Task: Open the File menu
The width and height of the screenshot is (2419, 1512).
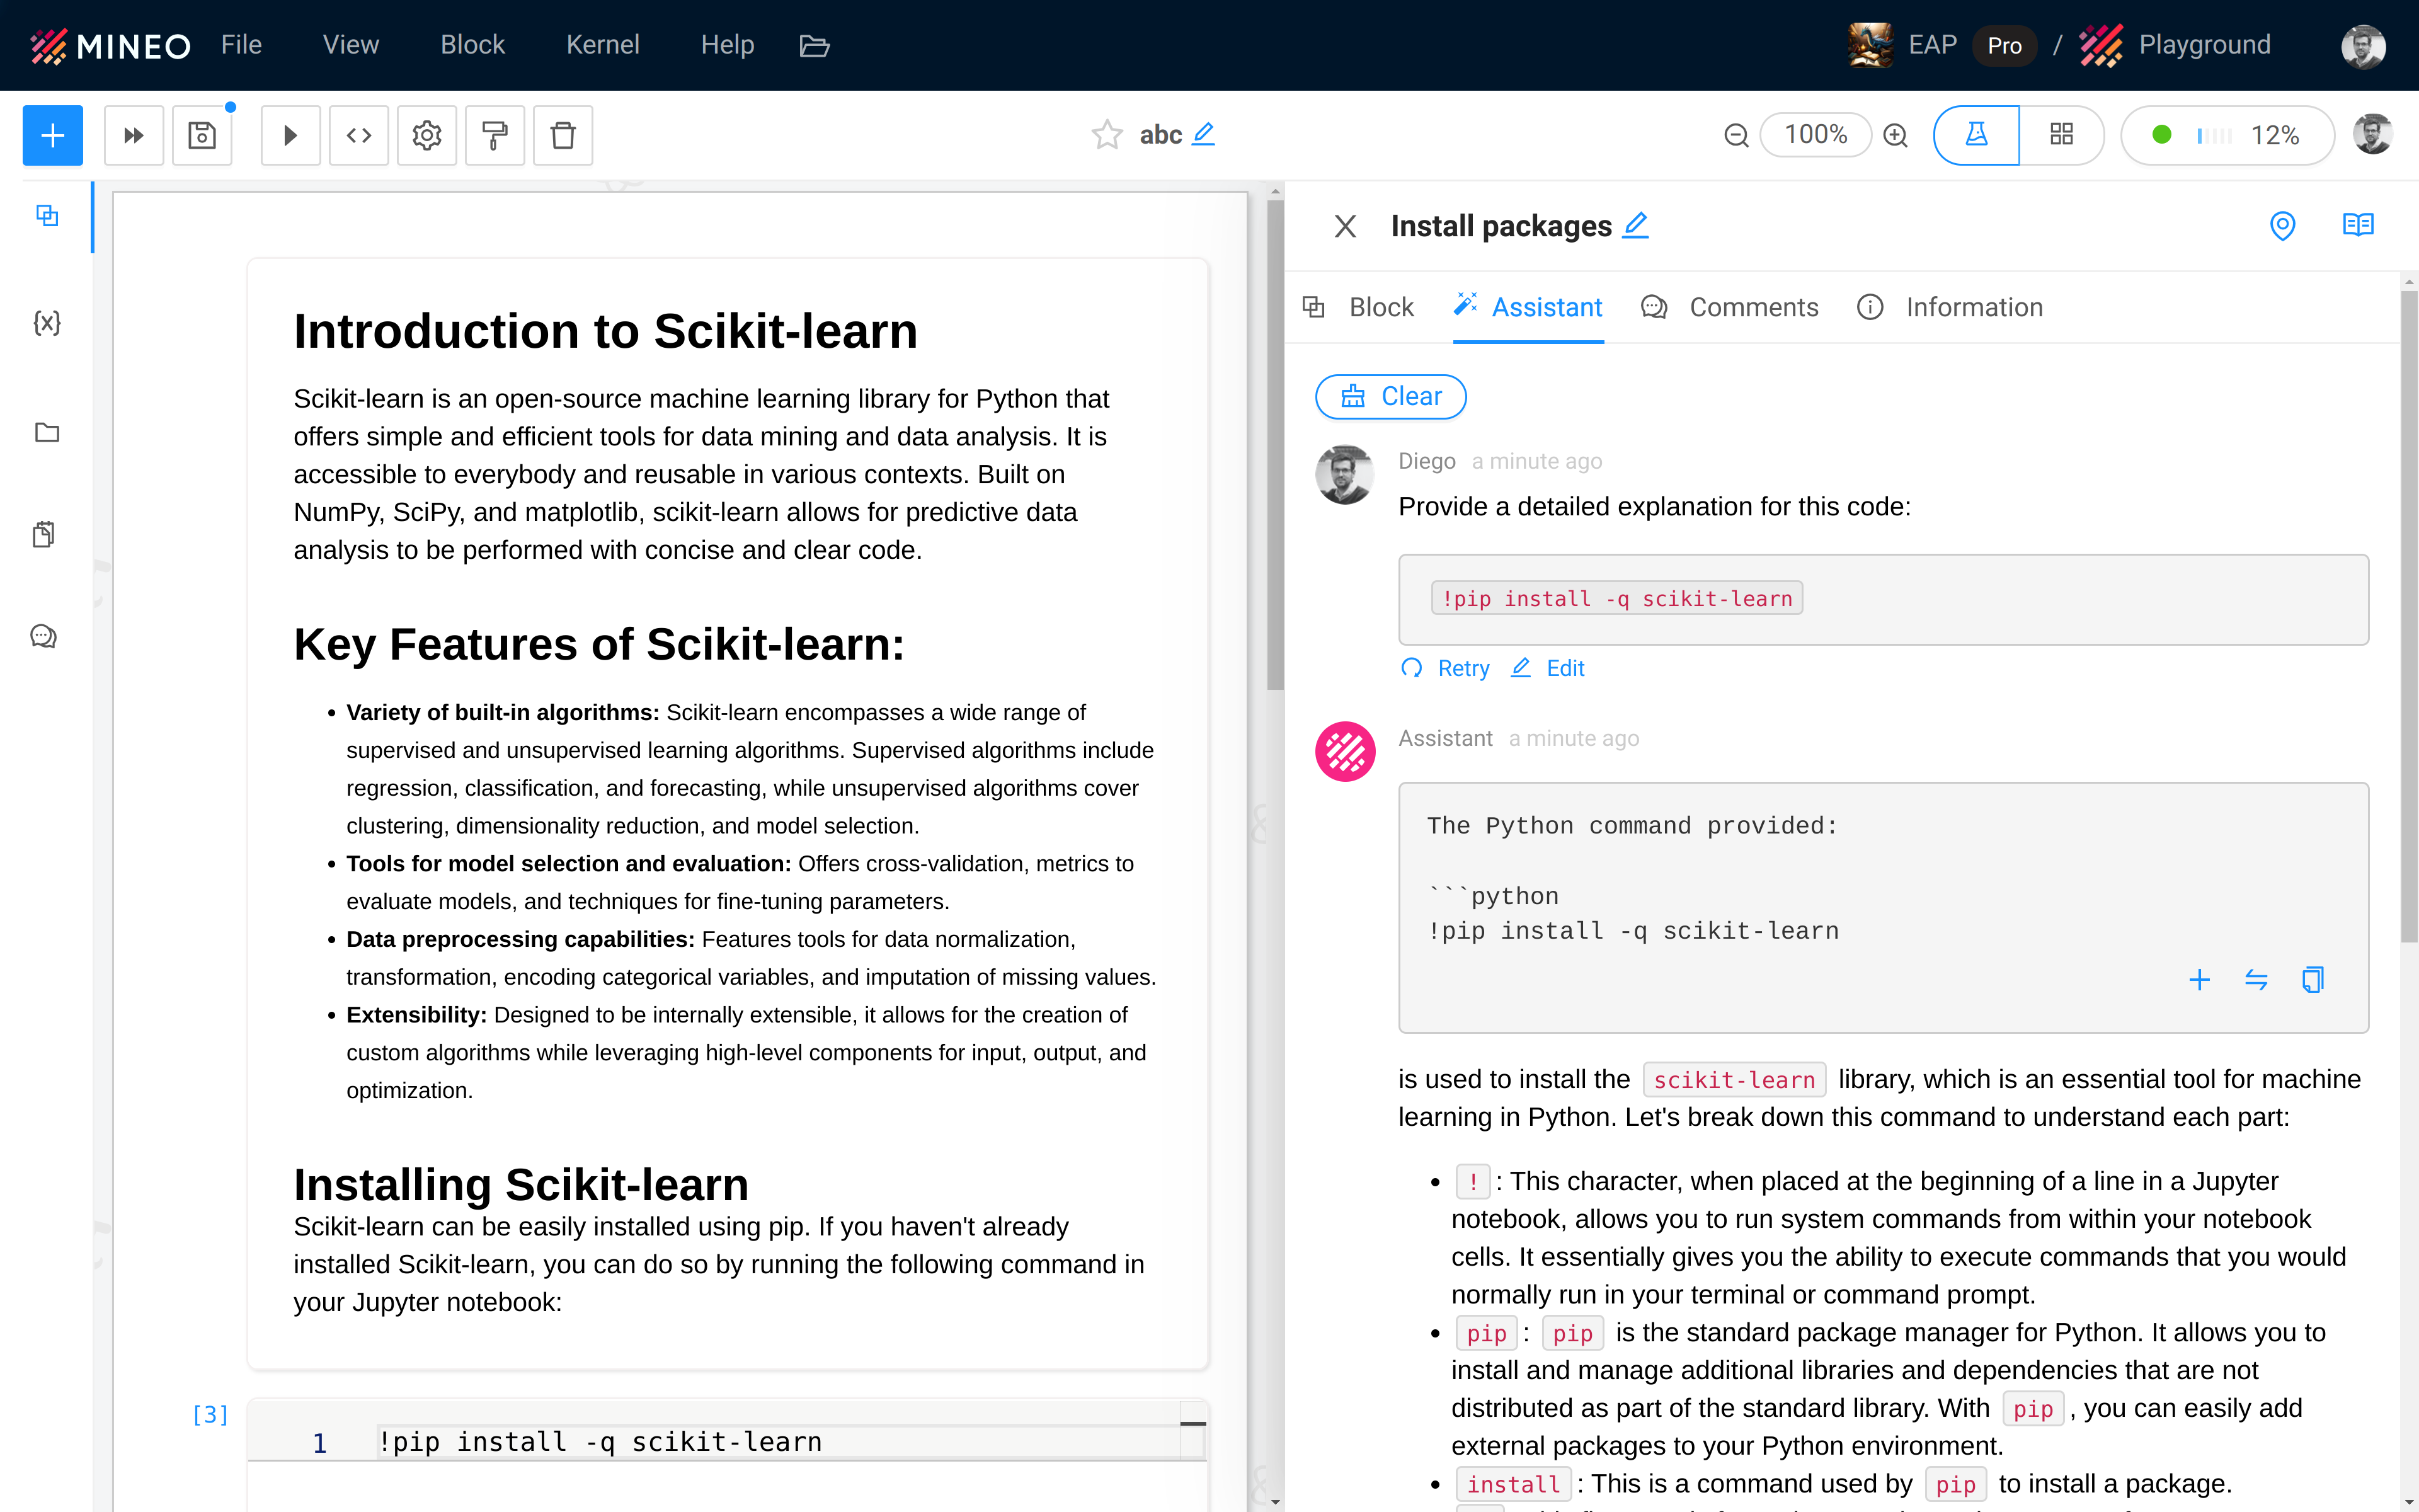Action: [241, 45]
